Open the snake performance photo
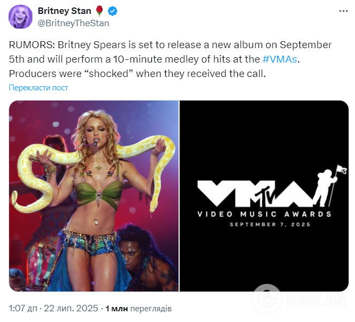355x322 pixels. pyautogui.click(x=94, y=196)
